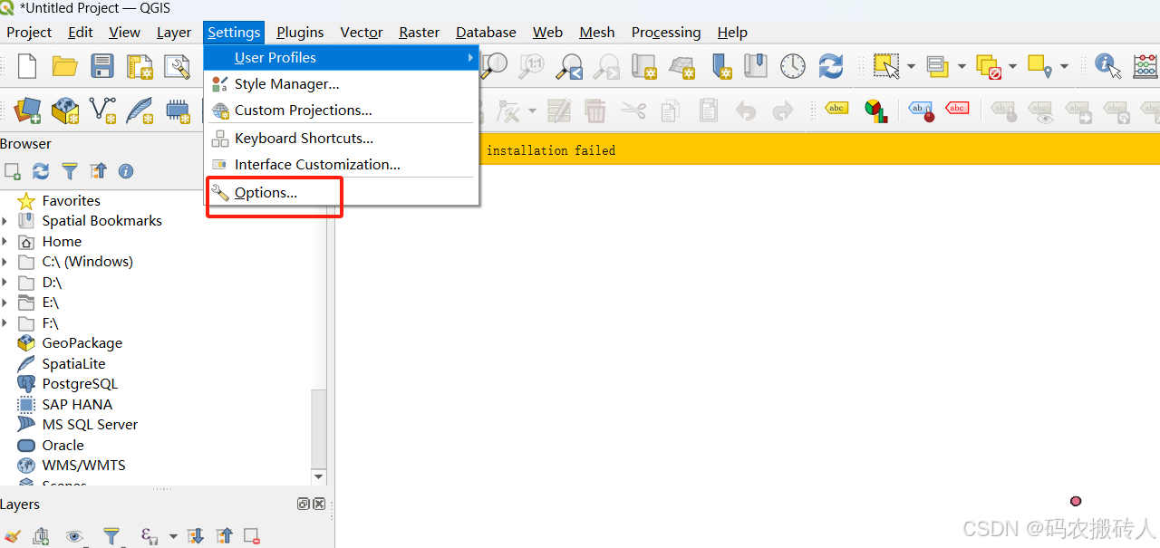Expand the Home tree node
Screen dimensions: 1160x548
click(x=5, y=242)
